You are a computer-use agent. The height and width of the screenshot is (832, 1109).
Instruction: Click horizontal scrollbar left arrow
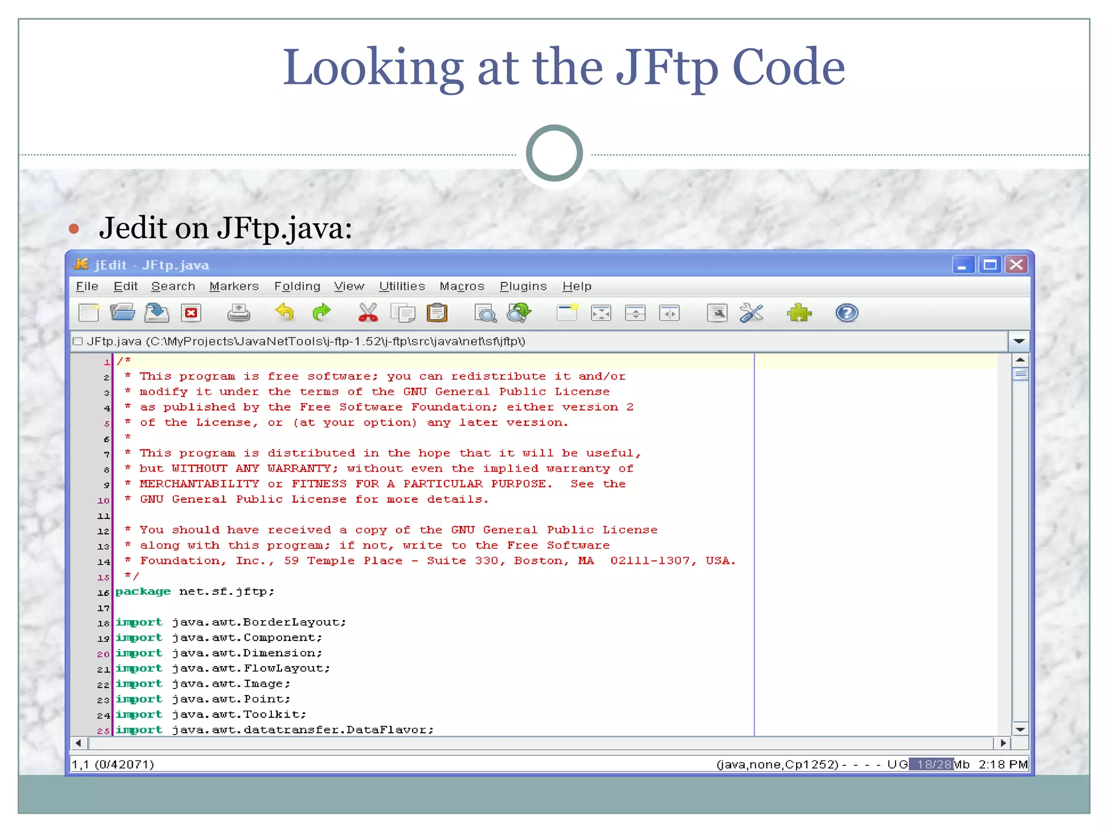click(79, 743)
